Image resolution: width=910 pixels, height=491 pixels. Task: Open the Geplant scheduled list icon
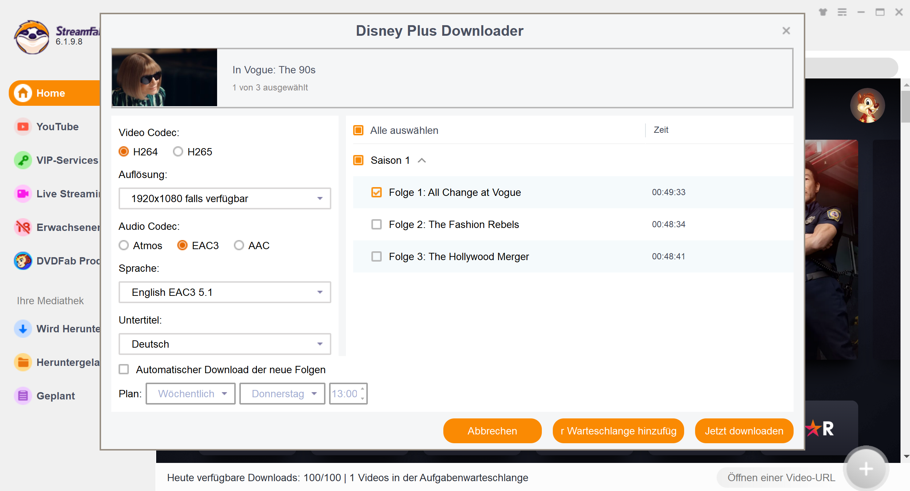pos(23,396)
